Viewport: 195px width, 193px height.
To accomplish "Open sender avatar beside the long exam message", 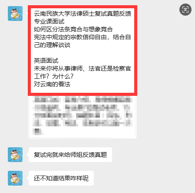I will tap(15, 14).
